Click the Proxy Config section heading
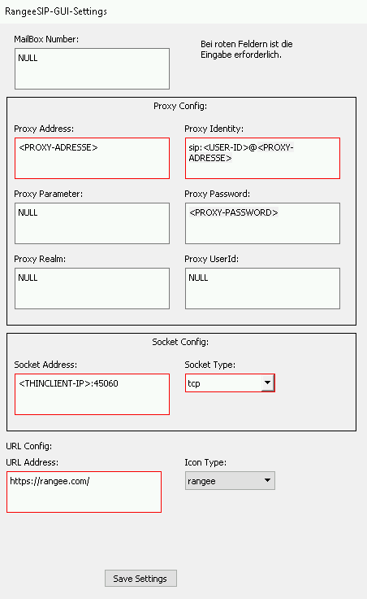The height and width of the screenshot is (599, 367). pyautogui.click(x=180, y=106)
